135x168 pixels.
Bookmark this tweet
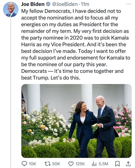117,164
